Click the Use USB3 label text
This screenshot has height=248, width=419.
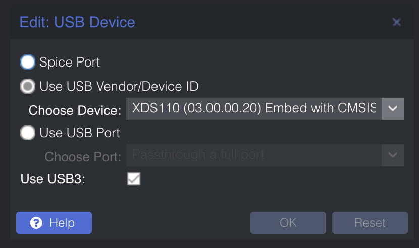pyautogui.click(x=53, y=179)
